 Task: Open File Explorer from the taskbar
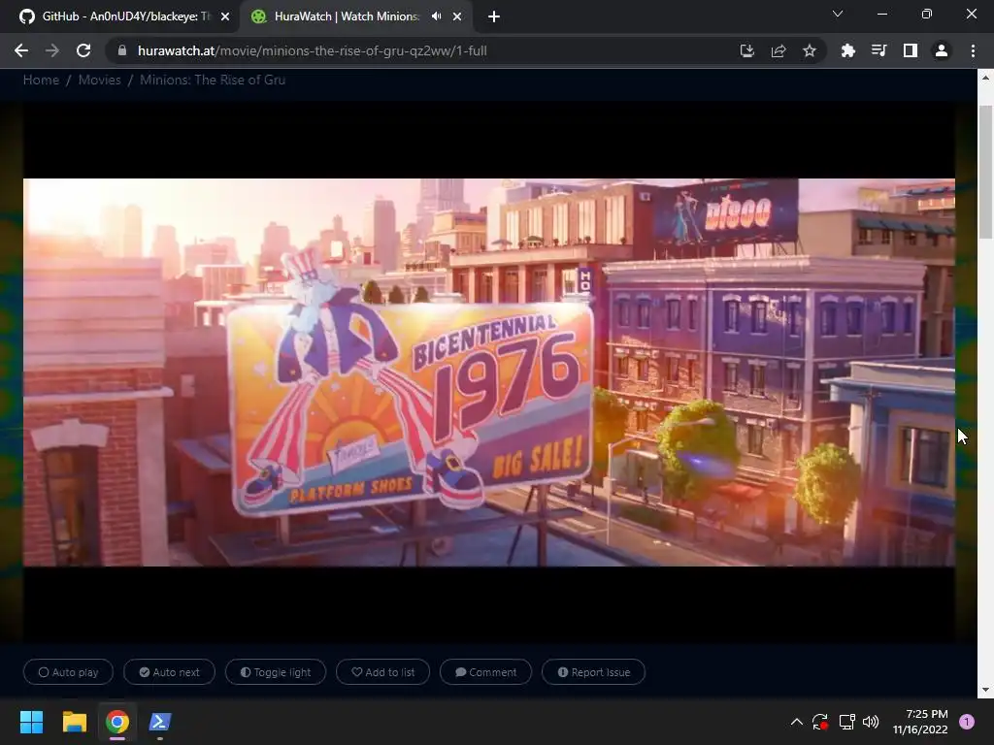click(74, 722)
